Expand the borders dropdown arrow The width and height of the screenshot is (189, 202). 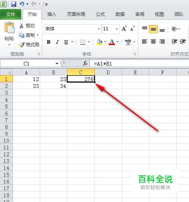pos(89,42)
